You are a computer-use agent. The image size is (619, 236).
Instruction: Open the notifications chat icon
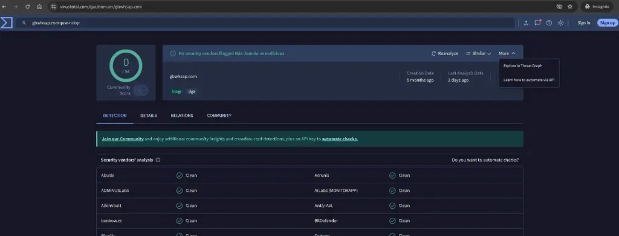point(537,22)
